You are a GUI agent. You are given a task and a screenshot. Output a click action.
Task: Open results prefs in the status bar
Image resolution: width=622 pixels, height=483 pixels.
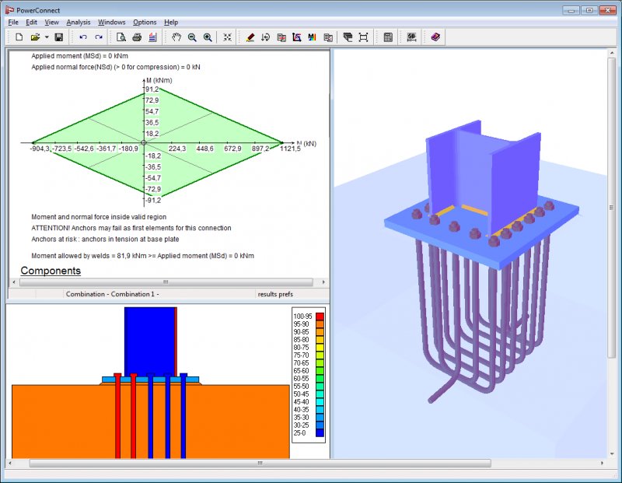tap(275, 294)
